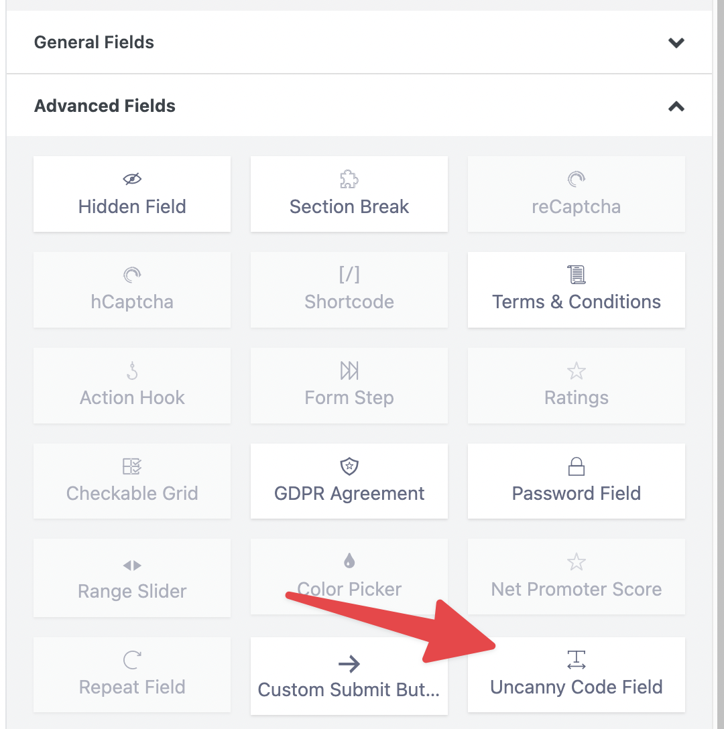Click the Password Field lock icon
The width and height of the screenshot is (724, 729).
click(x=577, y=466)
